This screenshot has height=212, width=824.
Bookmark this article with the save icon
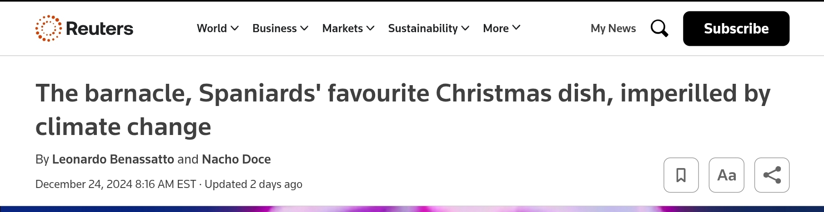681,175
